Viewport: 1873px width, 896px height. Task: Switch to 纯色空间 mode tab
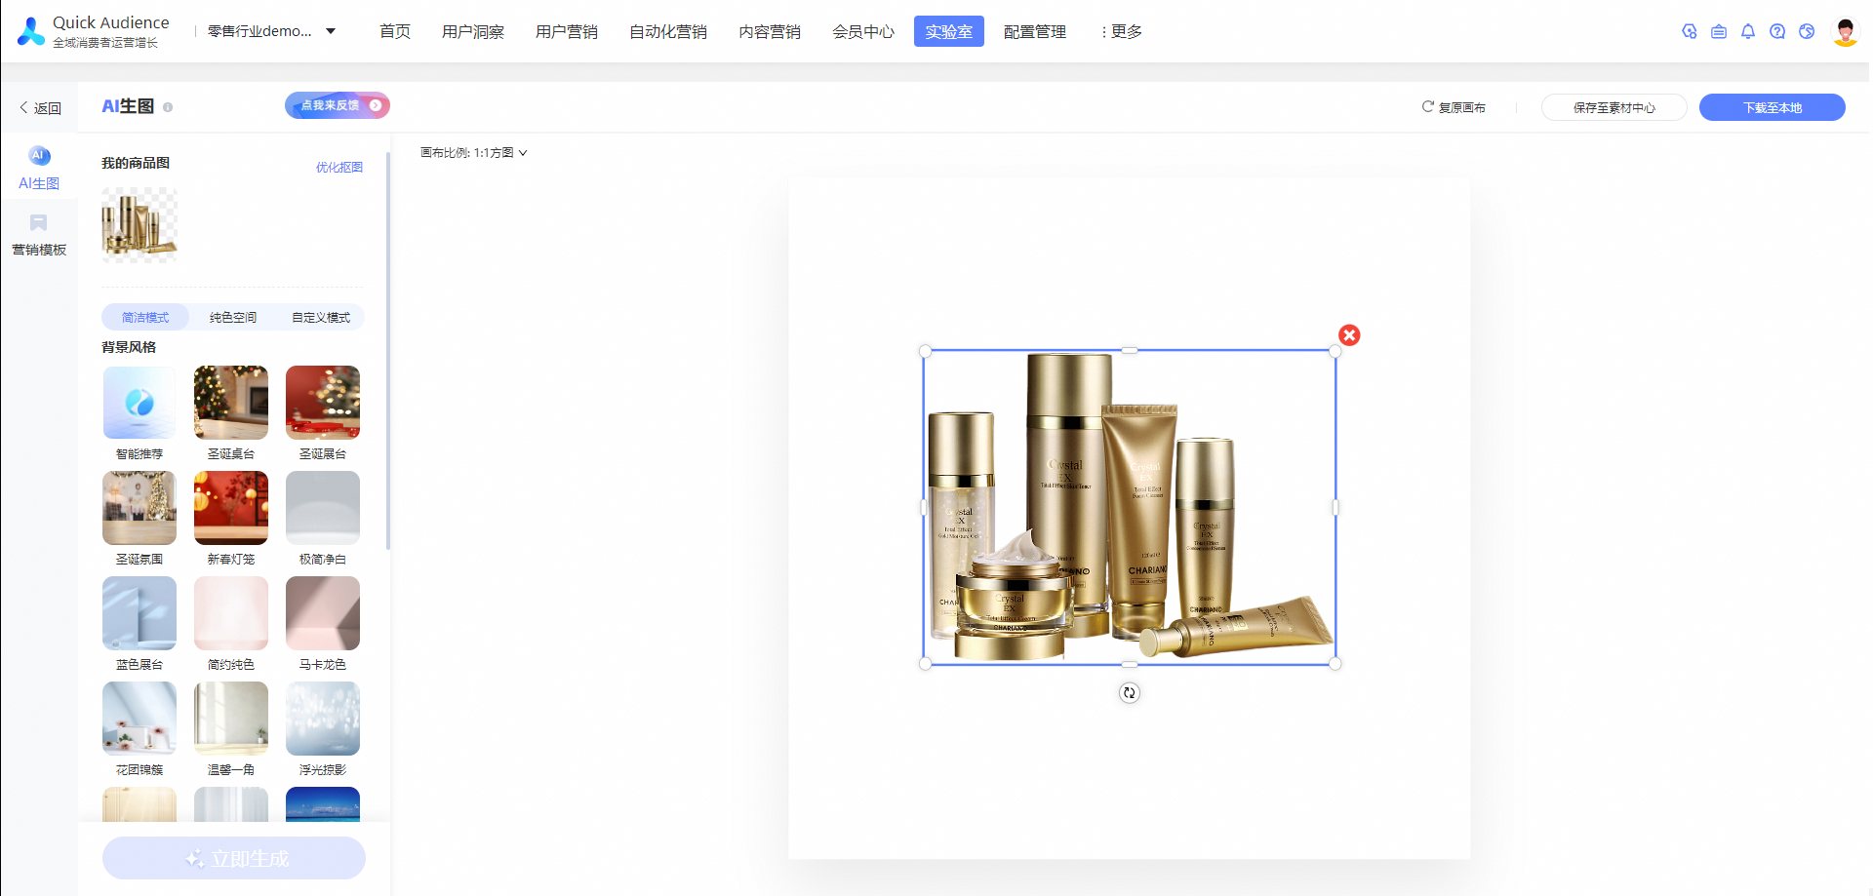click(233, 317)
